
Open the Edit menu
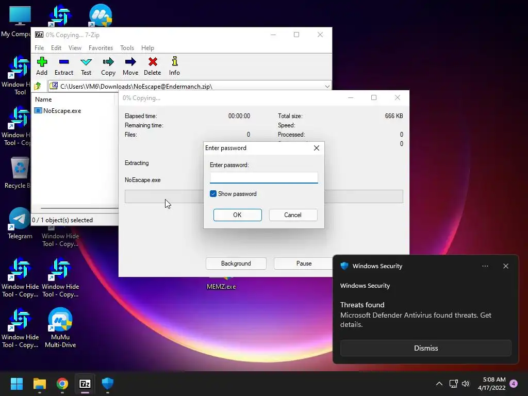click(x=56, y=48)
